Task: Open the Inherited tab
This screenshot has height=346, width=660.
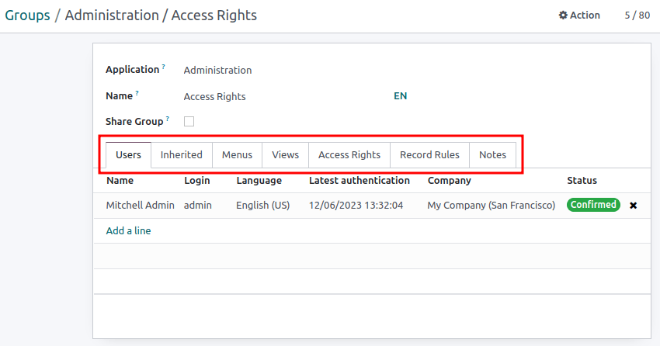Action: 181,154
